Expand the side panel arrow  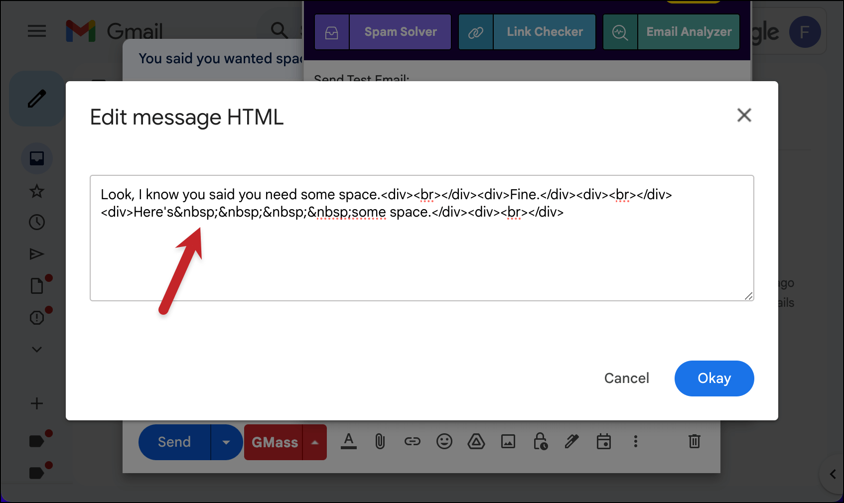(x=833, y=474)
